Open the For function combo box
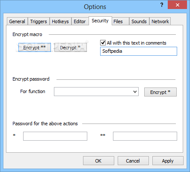The height and width of the screenshot is (172, 190). coord(96,92)
